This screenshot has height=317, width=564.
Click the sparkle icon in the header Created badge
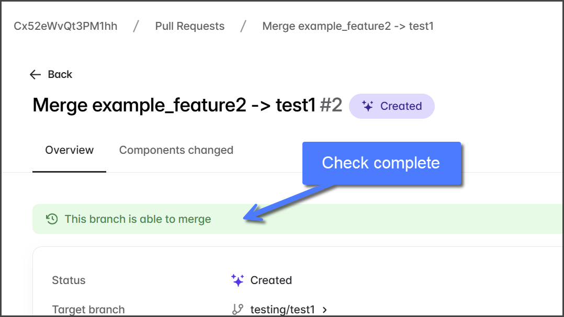click(x=368, y=106)
